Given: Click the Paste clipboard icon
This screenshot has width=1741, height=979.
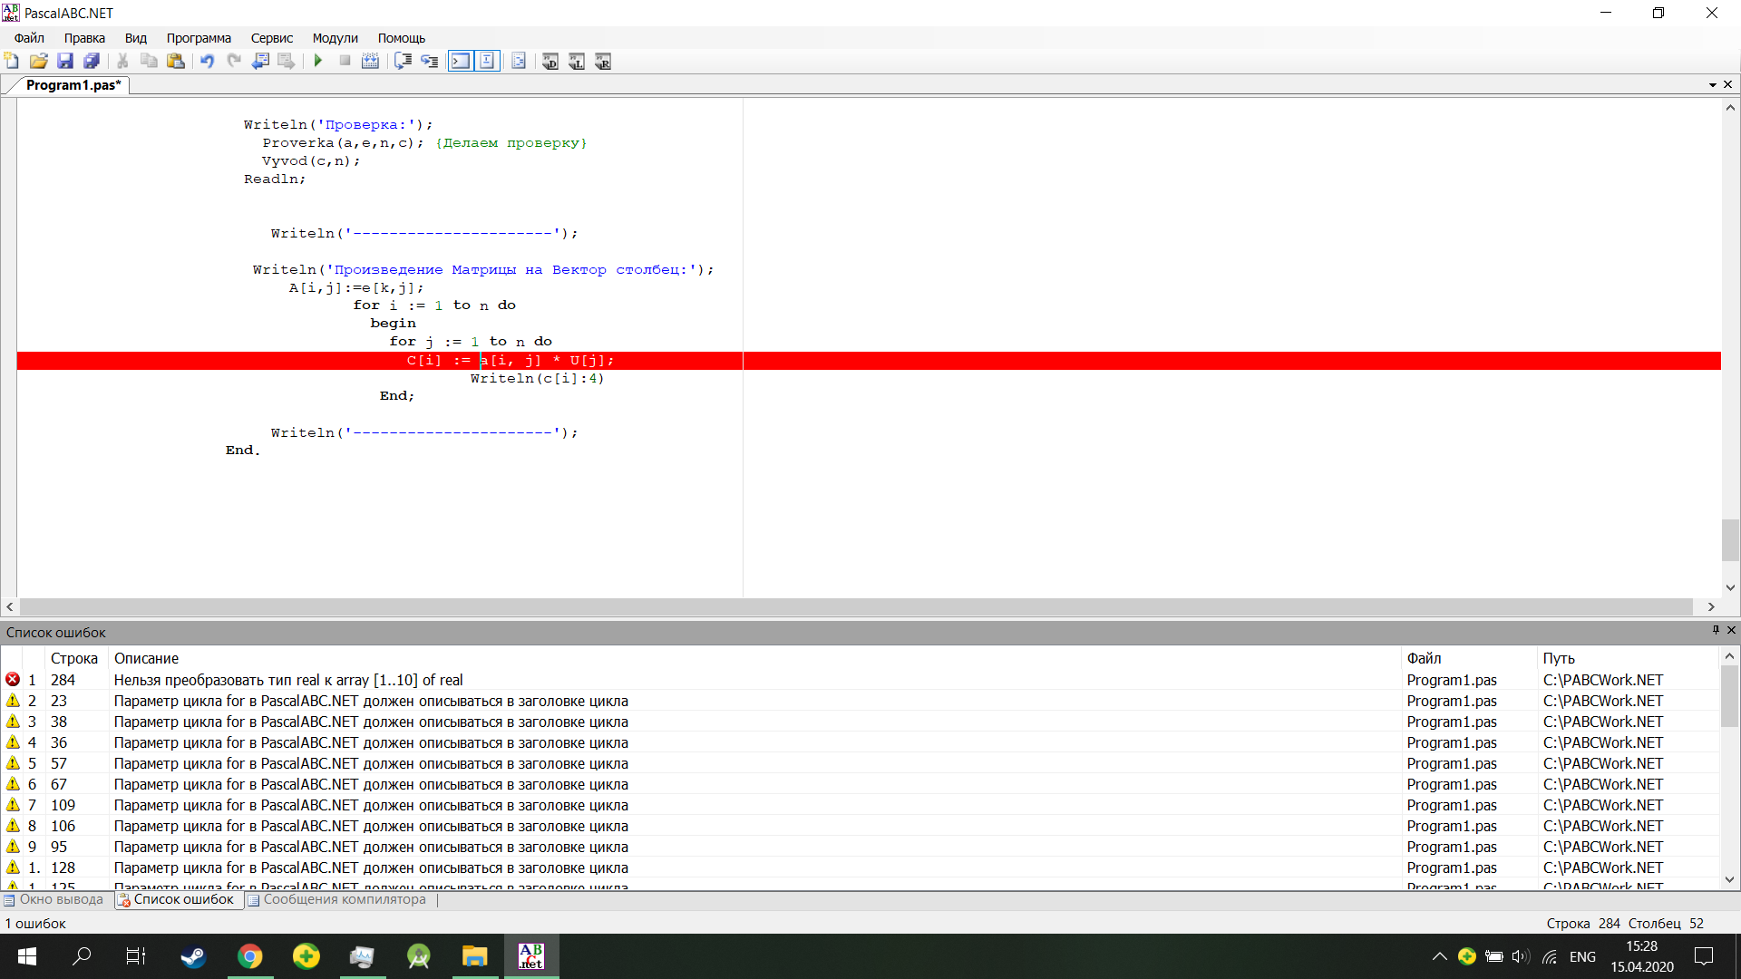Looking at the screenshot, I should point(176,61).
